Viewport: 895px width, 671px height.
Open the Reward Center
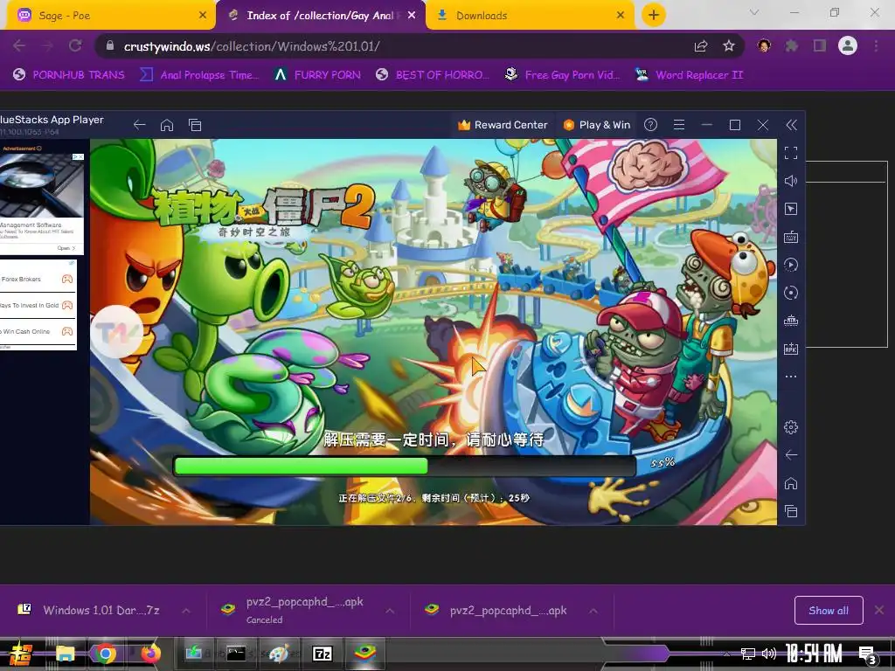(x=503, y=125)
